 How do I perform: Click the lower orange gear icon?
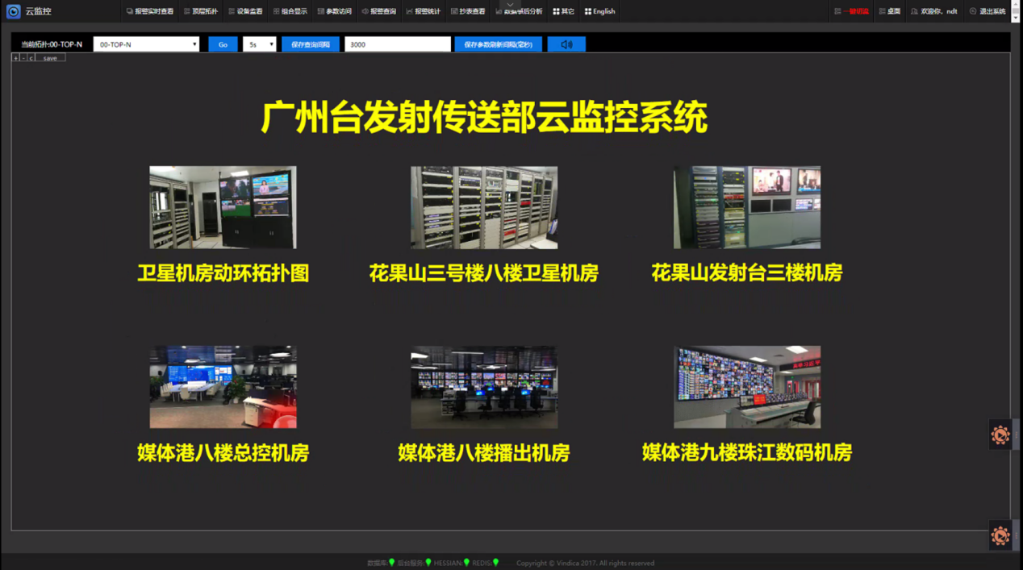coord(1000,535)
